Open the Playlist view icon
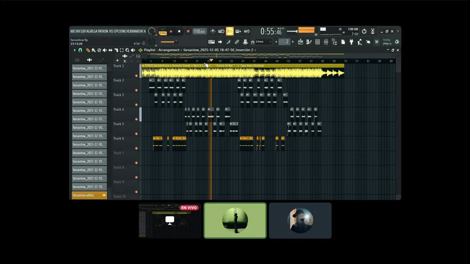470x264 pixels. pos(300,42)
